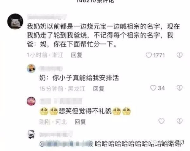
Task: Tap the blurred @mention in last reply
Action: point(66,144)
